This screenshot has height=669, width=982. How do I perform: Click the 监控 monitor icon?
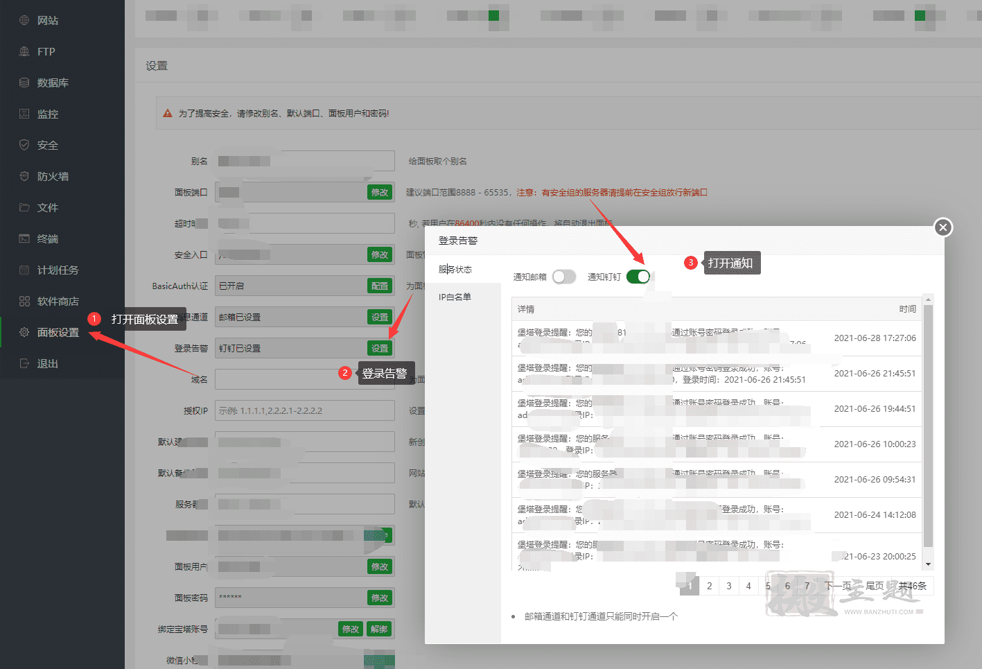24,114
